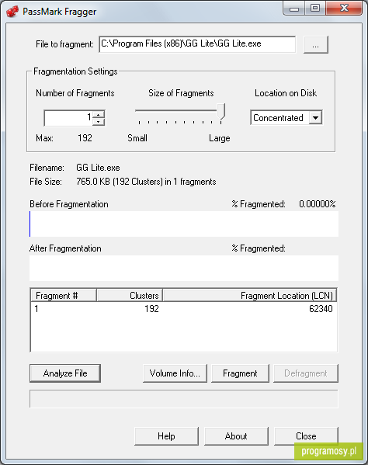Minimize the PassMark Fragger window
The height and width of the screenshot is (465, 368).
click(x=294, y=9)
